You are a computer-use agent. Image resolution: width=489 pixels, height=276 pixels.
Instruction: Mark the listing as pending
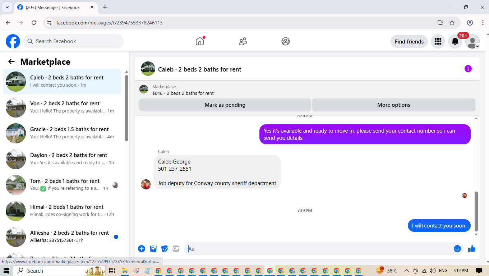click(x=225, y=105)
